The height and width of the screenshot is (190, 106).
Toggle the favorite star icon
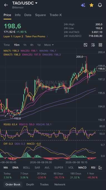pyautogui.click(x=92, y=5)
